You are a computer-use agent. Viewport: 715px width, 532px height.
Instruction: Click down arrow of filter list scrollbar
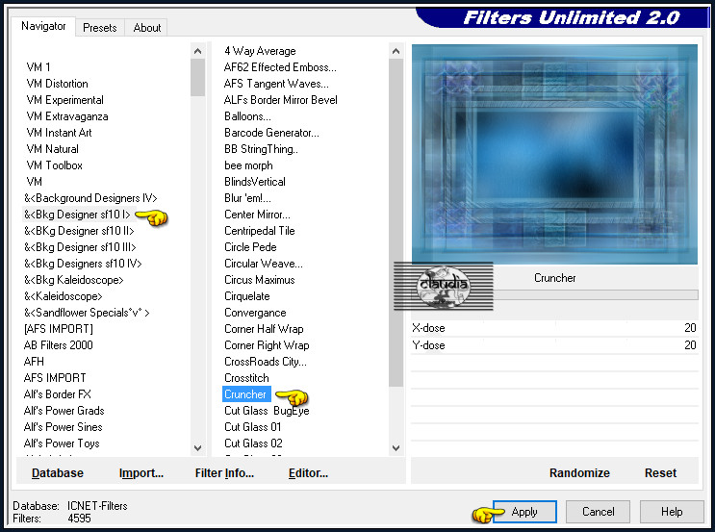pos(396,447)
